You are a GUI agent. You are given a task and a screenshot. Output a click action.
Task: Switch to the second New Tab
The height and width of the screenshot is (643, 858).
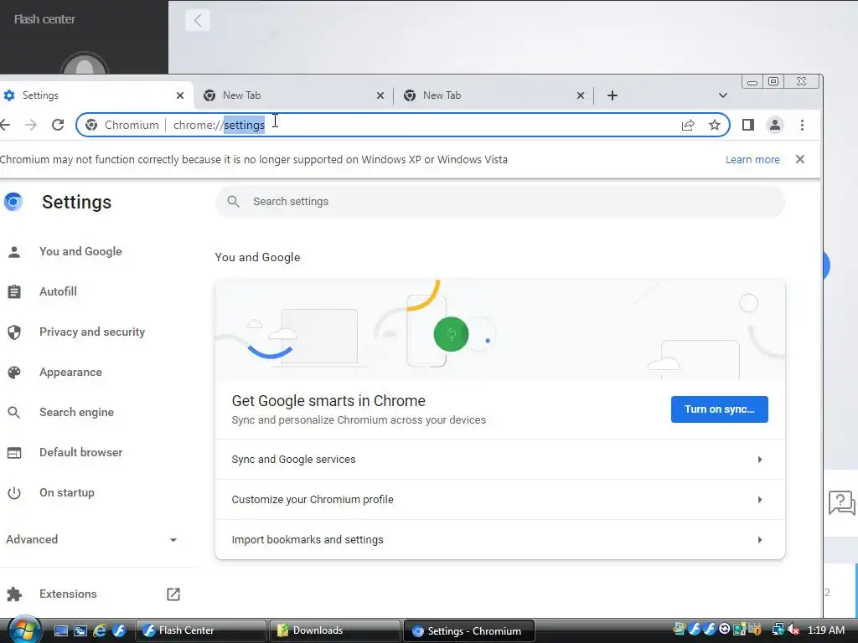tap(494, 95)
